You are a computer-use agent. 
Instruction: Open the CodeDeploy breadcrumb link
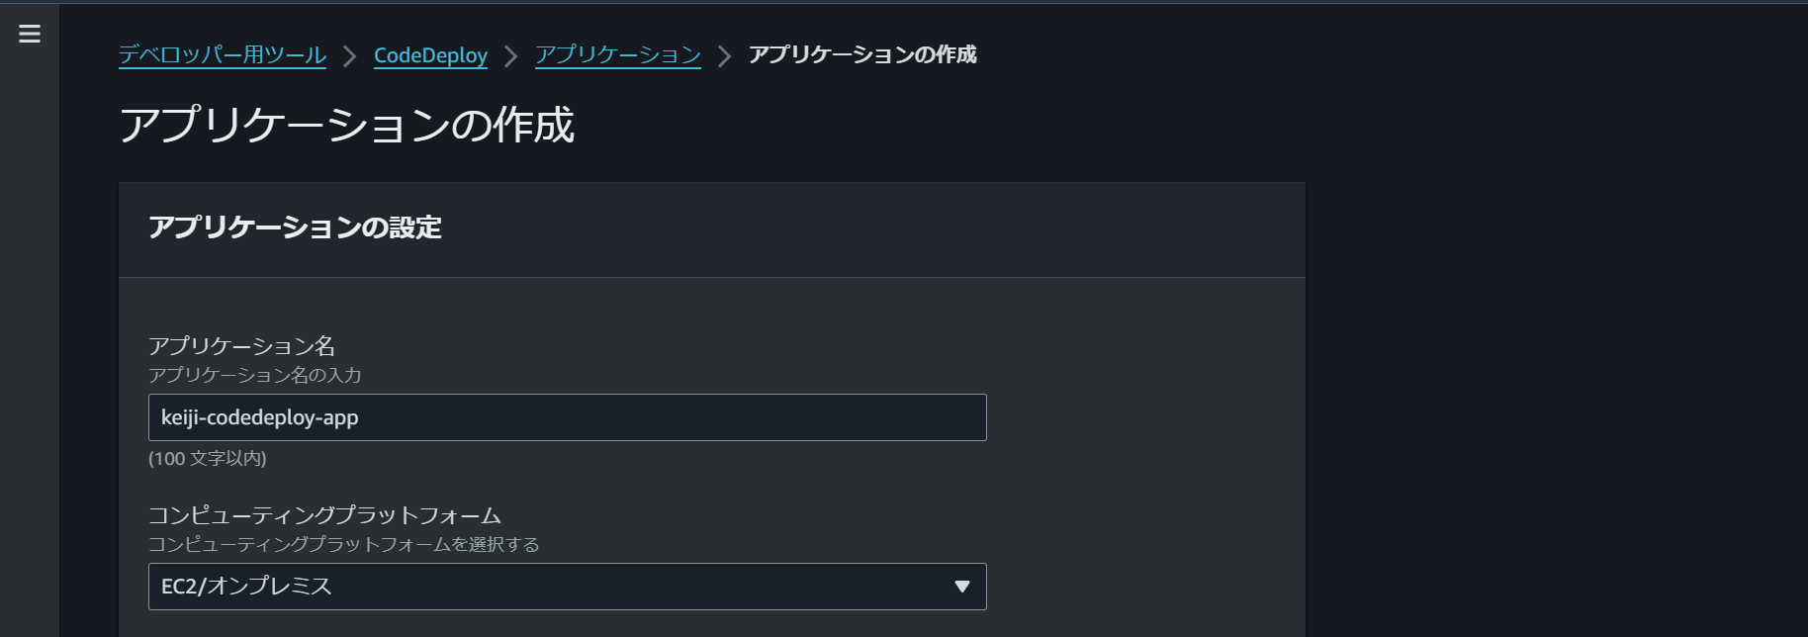[x=430, y=55]
